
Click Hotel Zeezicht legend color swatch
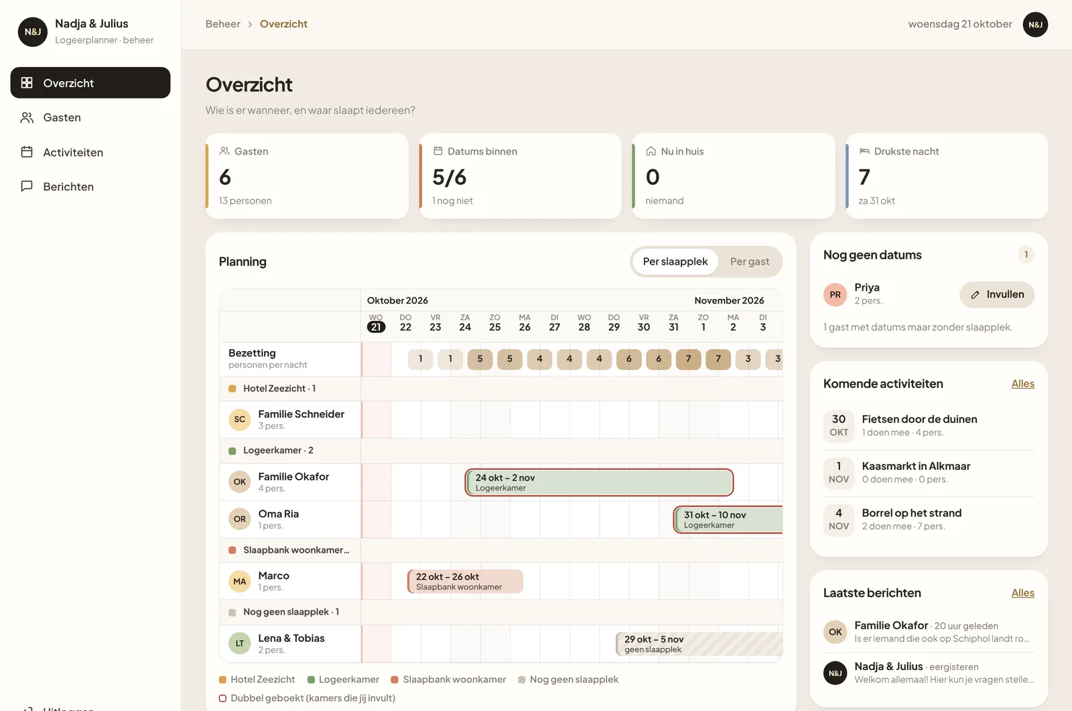point(222,680)
